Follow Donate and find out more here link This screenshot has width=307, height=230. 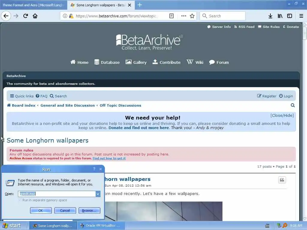[139, 128]
